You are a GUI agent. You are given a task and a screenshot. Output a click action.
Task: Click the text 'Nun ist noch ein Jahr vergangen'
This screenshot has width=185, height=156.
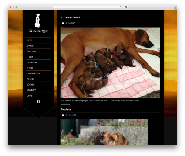[75, 101]
